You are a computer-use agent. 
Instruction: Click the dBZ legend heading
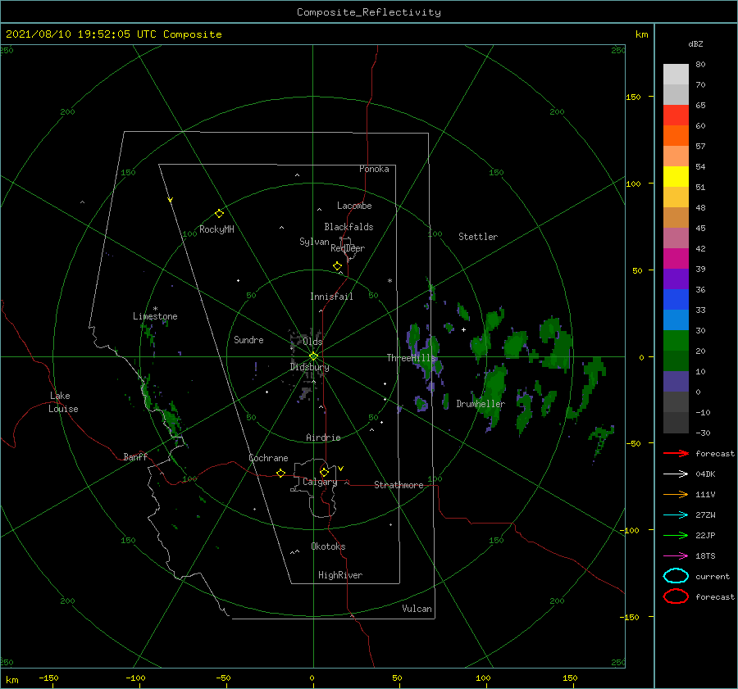click(x=695, y=43)
